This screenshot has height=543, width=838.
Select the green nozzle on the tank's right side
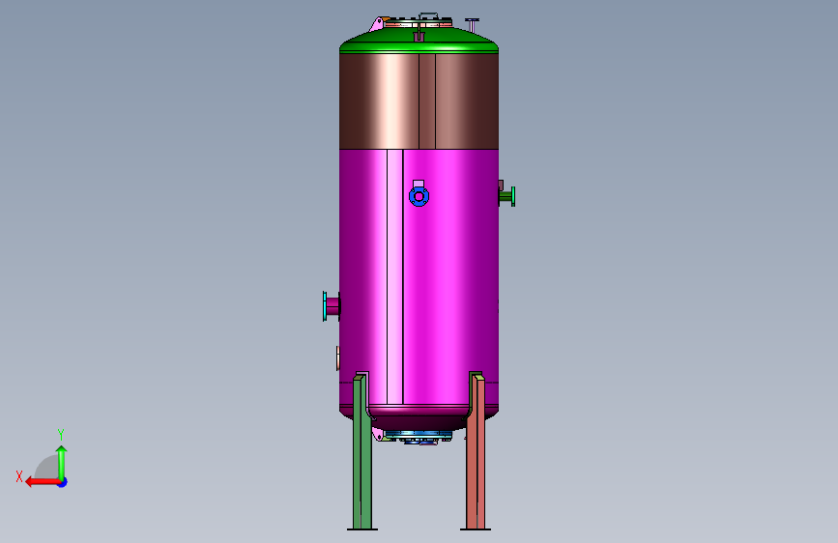[506, 196]
